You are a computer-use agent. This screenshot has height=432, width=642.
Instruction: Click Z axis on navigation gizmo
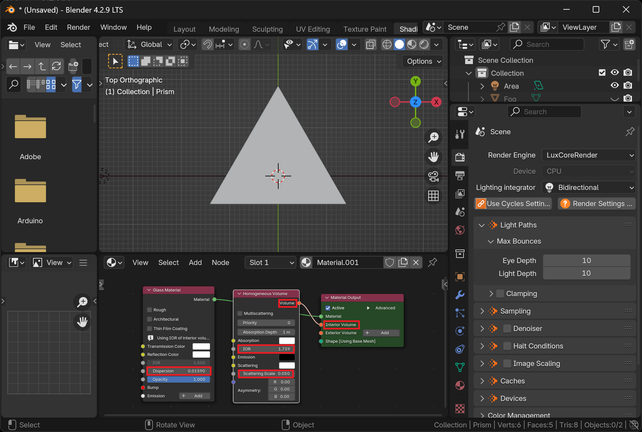[x=415, y=102]
